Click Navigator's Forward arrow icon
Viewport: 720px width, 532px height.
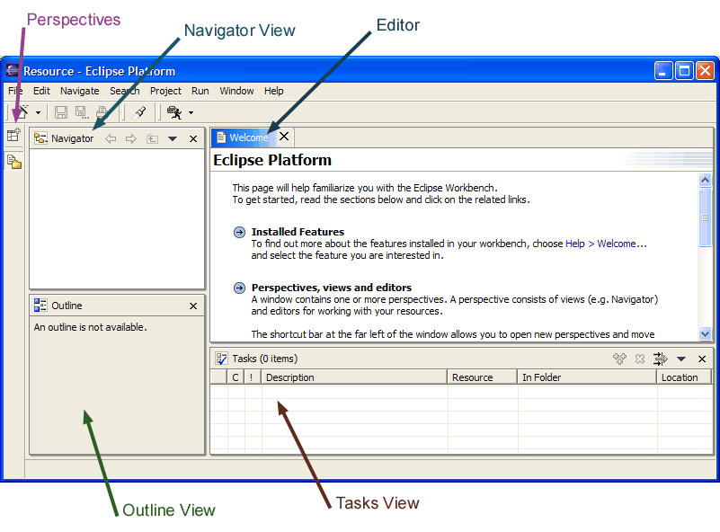(131, 138)
